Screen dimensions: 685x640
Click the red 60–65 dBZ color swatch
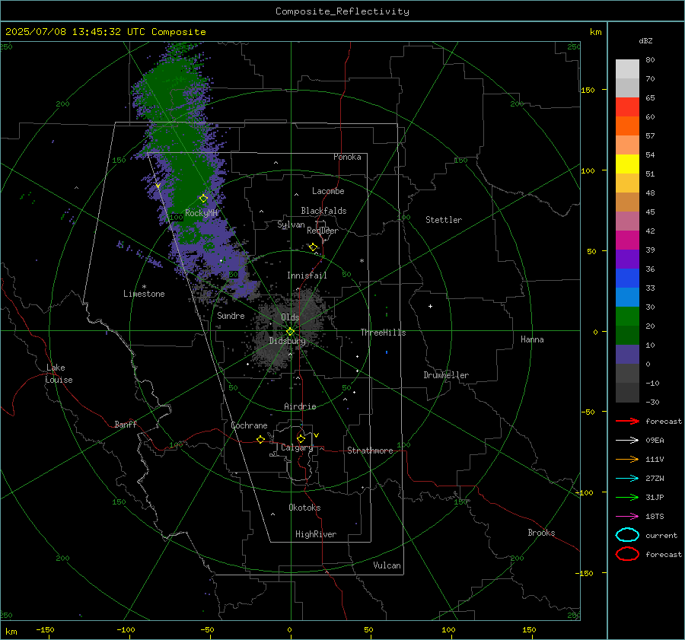[627, 107]
